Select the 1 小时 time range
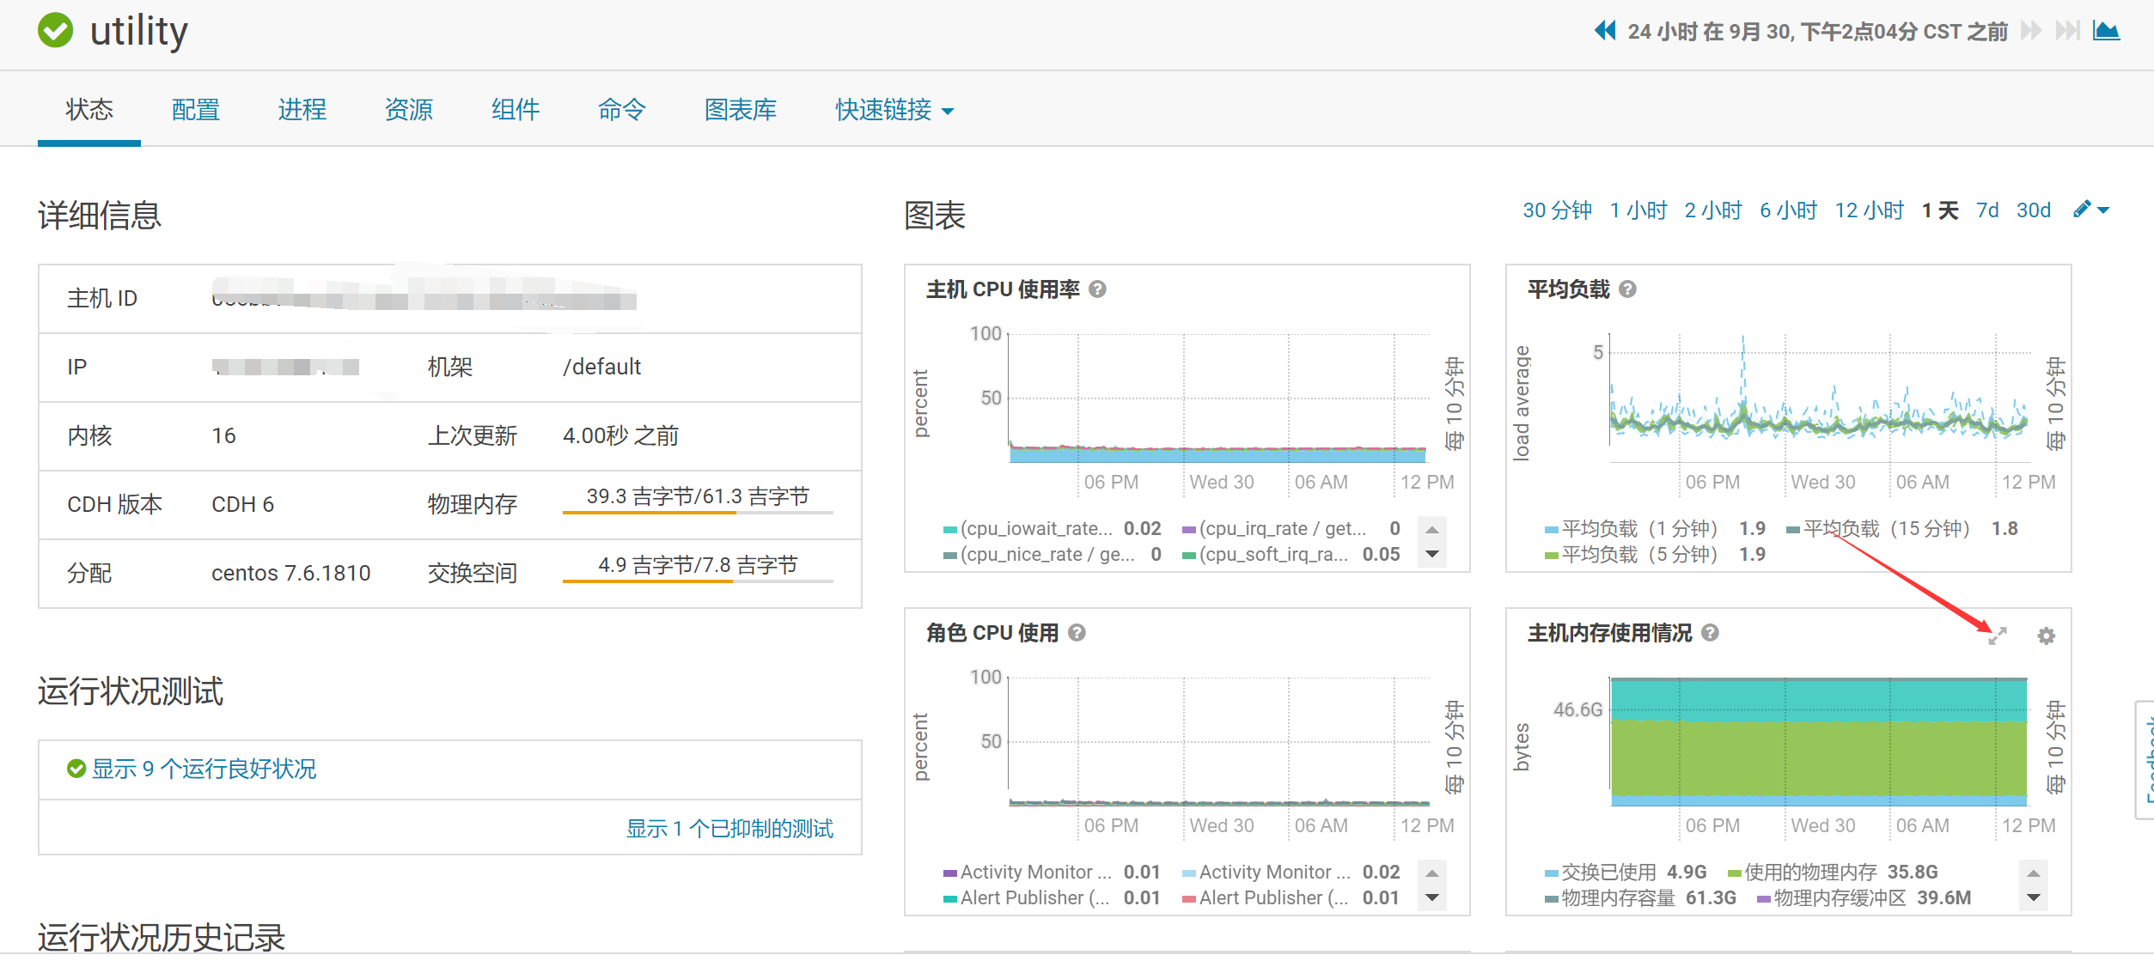This screenshot has height=961, width=2154. [1638, 209]
